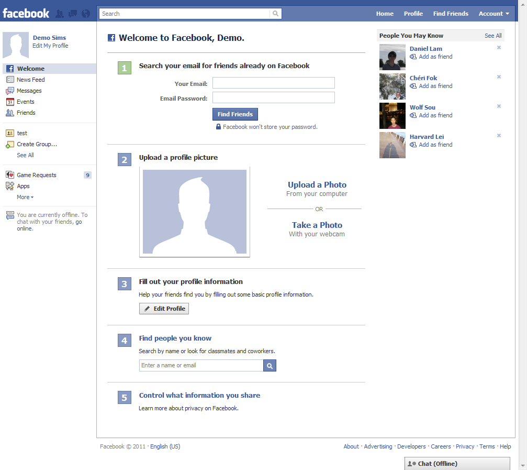
Task: Dismiss Daniel Lam suggestion
Action: tap(499, 48)
